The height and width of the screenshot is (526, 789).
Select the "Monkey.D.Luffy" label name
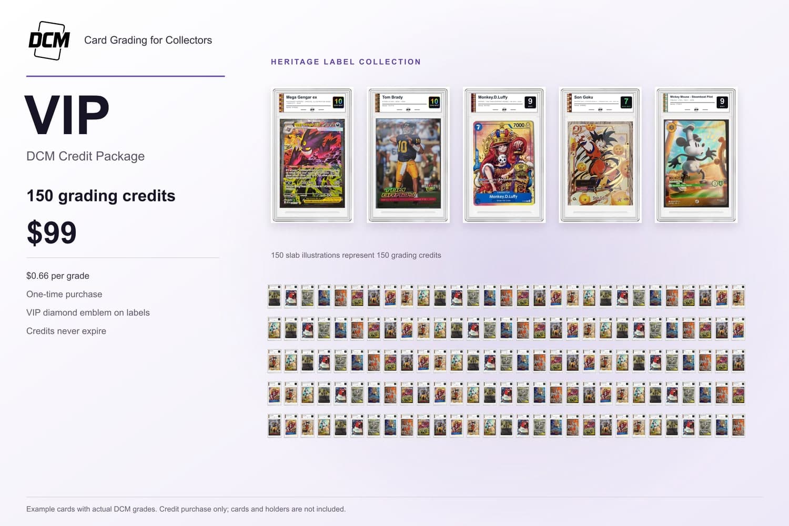coord(493,97)
